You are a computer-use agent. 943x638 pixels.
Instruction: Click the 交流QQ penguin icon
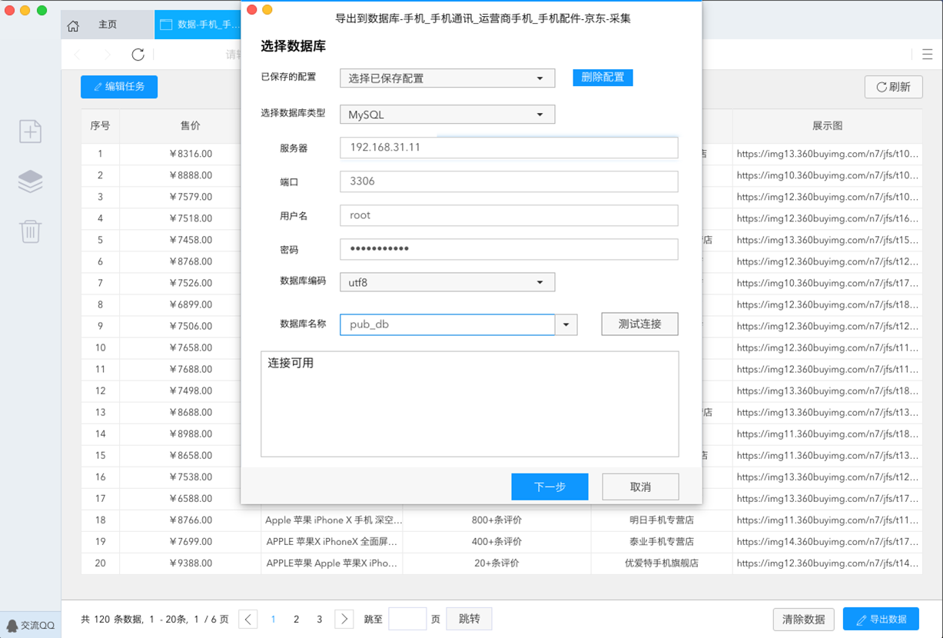pyautogui.click(x=12, y=625)
